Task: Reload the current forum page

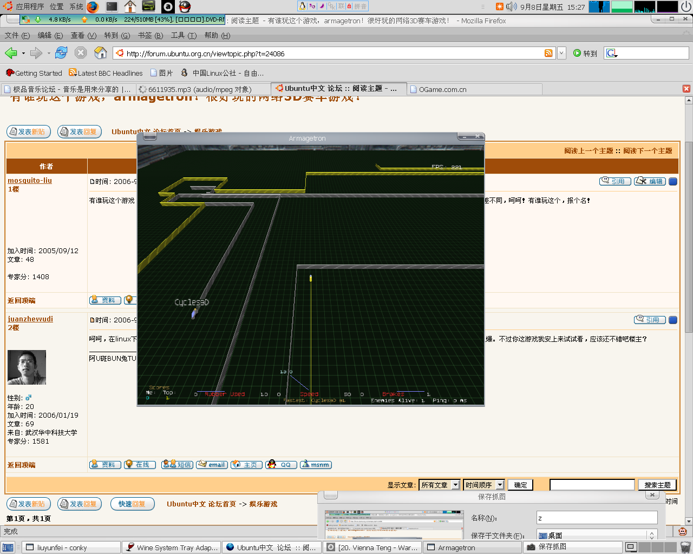Action: [61, 53]
